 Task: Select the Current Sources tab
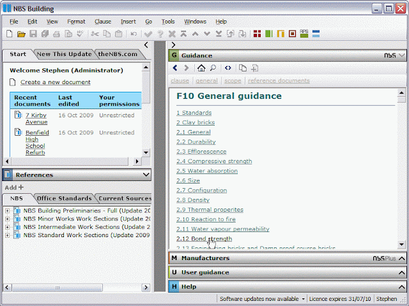(125, 198)
